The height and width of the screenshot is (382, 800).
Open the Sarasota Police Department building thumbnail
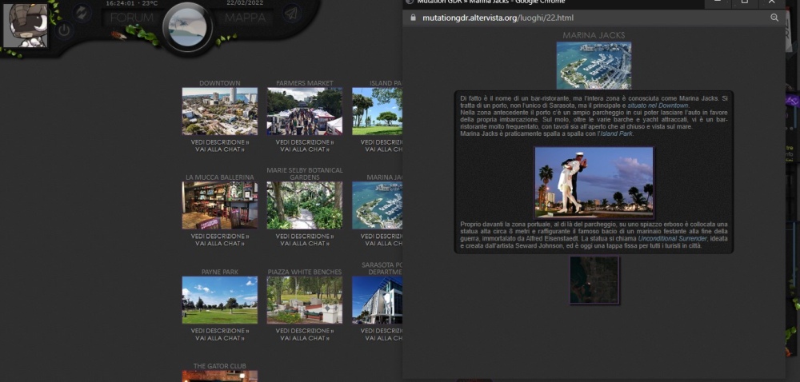pyautogui.click(x=377, y=300)
